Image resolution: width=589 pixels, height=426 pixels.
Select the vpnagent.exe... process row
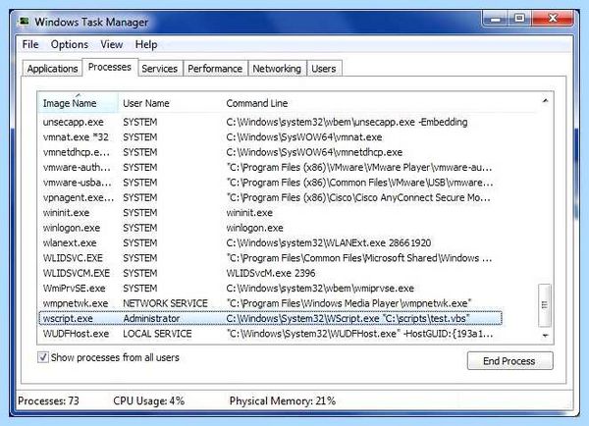tap(270, 197)
